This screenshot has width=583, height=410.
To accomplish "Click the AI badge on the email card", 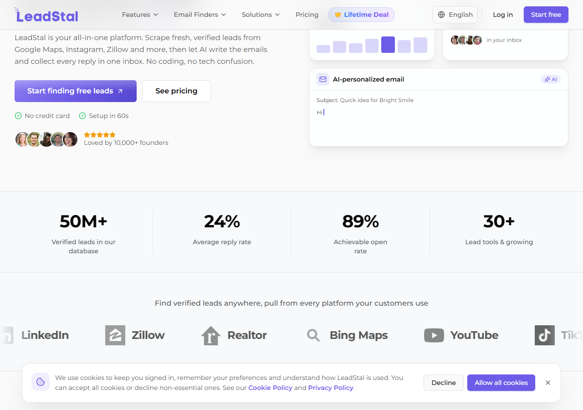I will [x=551, y=79].
